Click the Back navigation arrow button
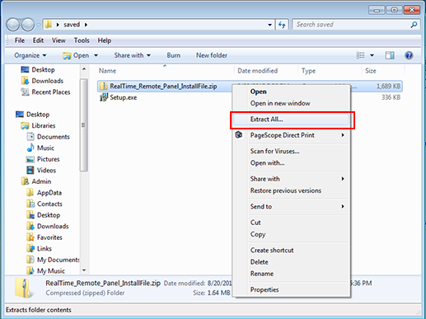 tap(13, 25)
